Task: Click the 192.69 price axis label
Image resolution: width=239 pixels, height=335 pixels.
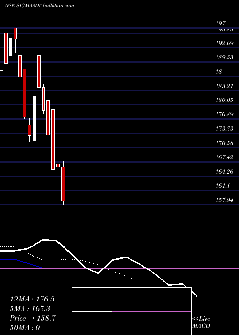Action: coord(225,43)
